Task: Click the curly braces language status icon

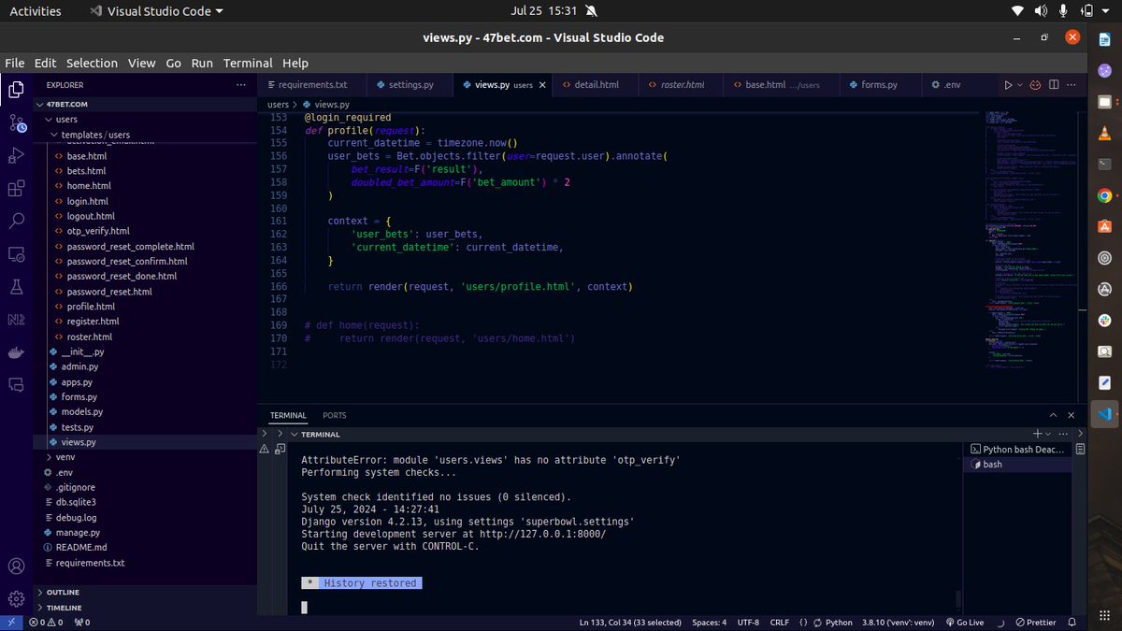Action: point(804,622)
